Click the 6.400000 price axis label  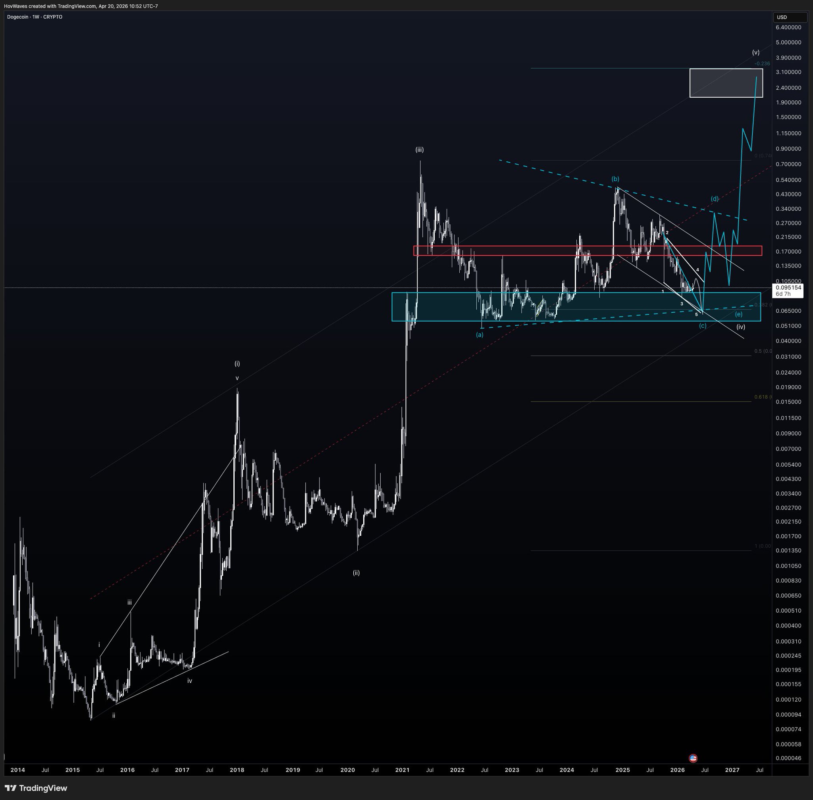pyautogui.click(x=788, y=27)
